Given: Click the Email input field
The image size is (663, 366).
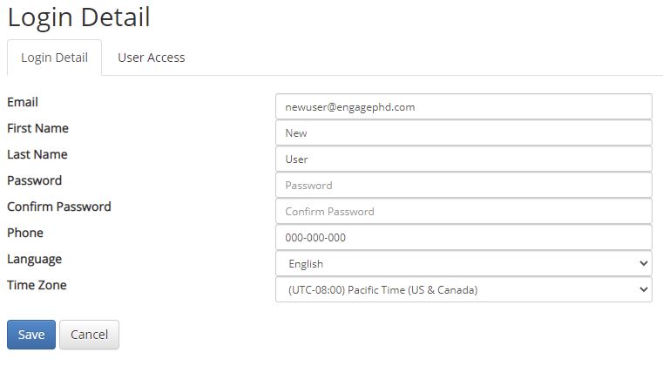Looking at the screenshot, I should 463,106.
